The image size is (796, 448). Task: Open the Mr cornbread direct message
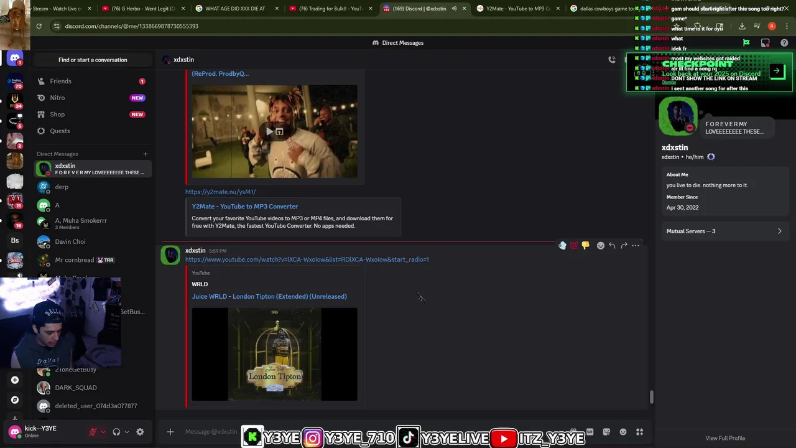[93, 259]
